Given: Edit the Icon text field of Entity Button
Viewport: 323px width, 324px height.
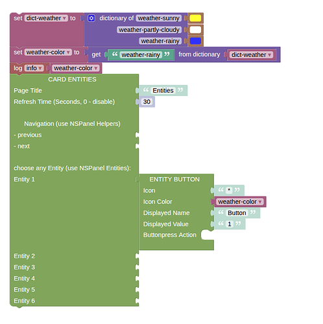Looking at the screenshot, I should point(229,191).
